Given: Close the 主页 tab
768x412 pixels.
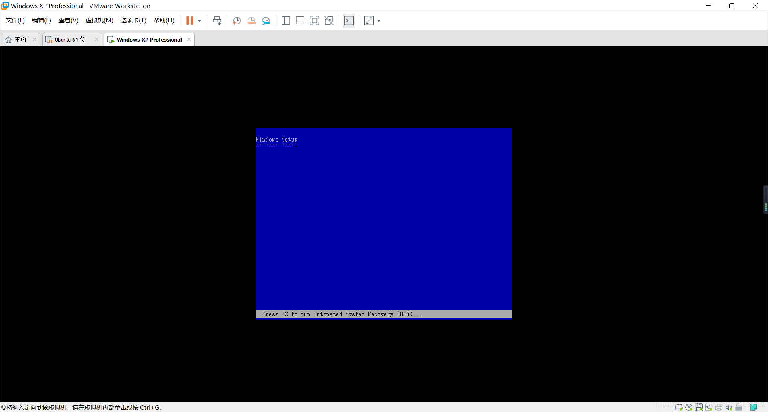Looking at the screenshot, I should pyautogui.click(x=34, y=39).
